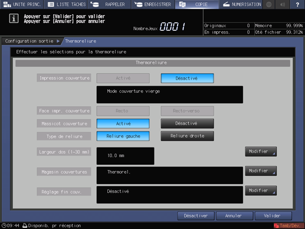Click the Valider button
The image size is (305, 229).
pos(273,216)
